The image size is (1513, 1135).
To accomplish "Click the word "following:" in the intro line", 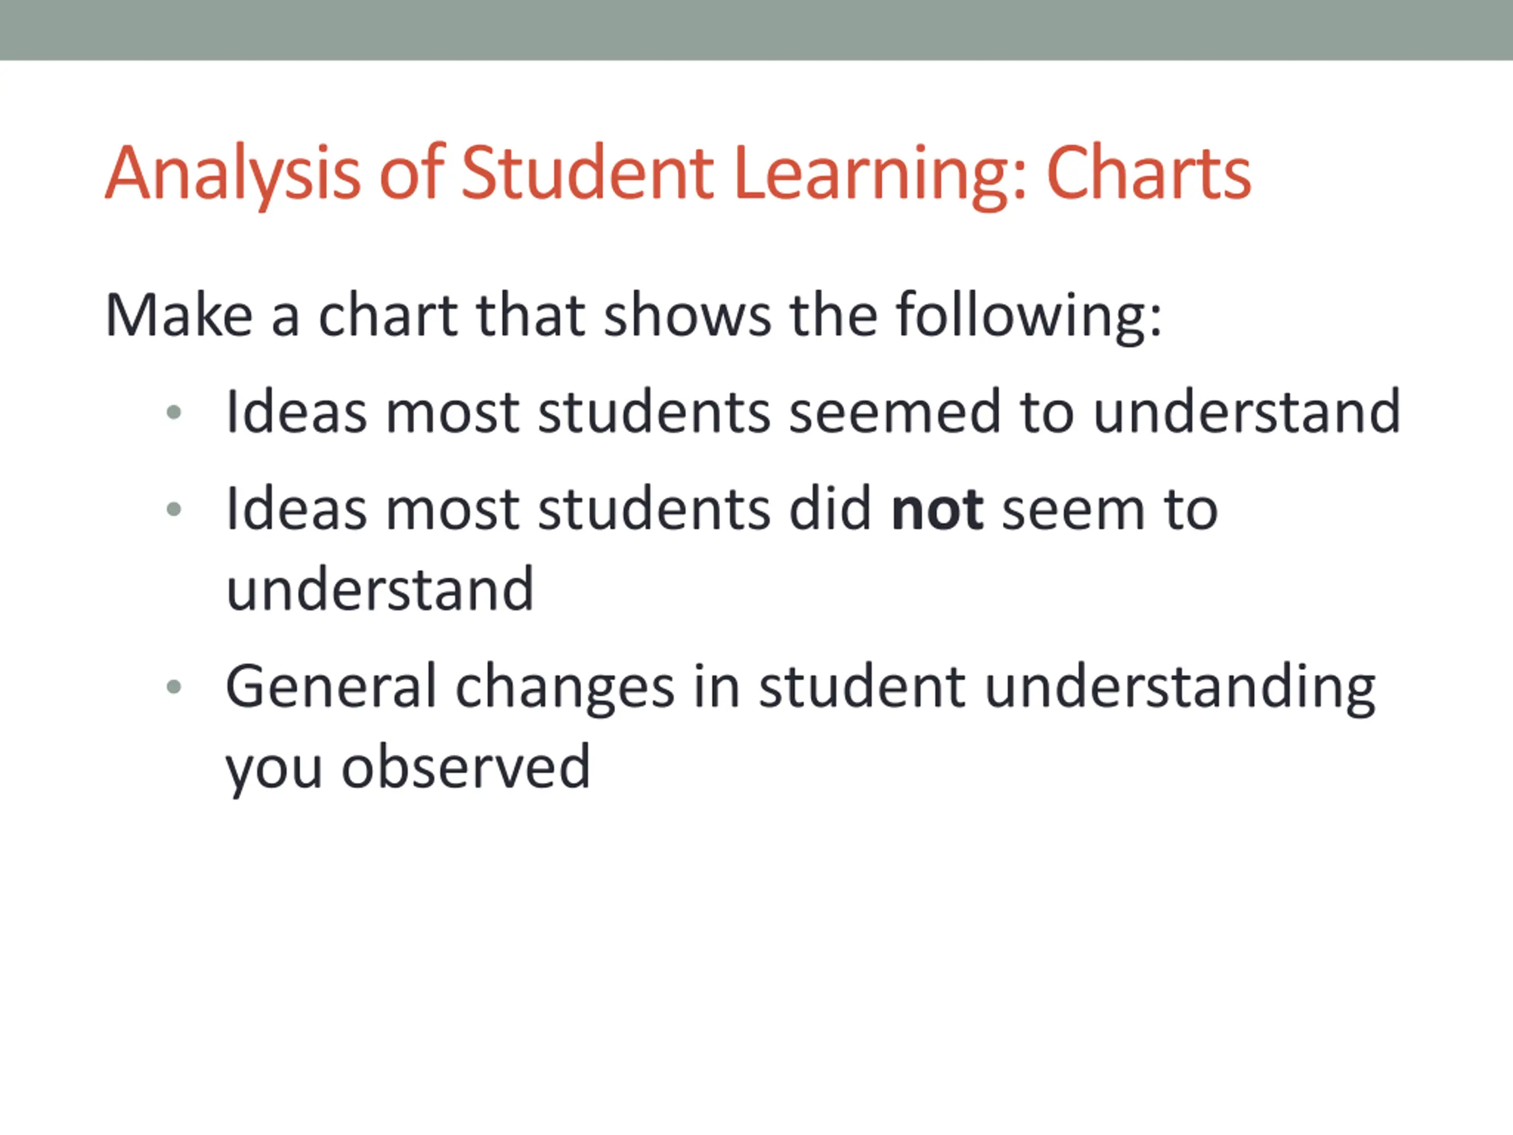I will tap(1029, 316).
